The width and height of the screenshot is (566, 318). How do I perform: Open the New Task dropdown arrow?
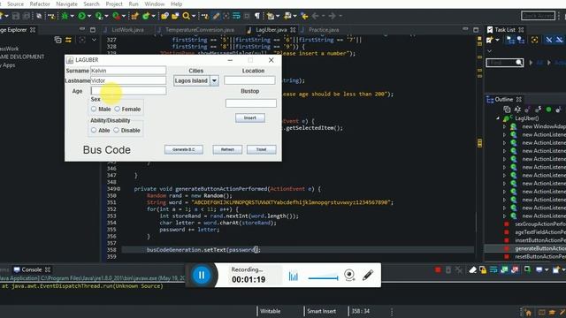point(497,40)
